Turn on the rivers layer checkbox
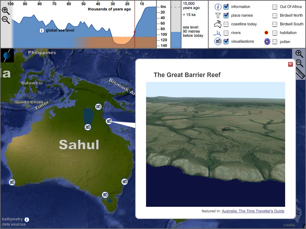The width and height of the screenshot is (306, 229). [x=226, y=33]
